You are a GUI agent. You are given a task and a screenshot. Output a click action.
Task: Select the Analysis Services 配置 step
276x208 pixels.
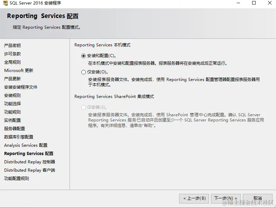pos(26,145)
